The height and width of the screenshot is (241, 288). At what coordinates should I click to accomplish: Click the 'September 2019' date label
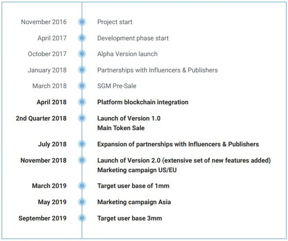point(42,218)
